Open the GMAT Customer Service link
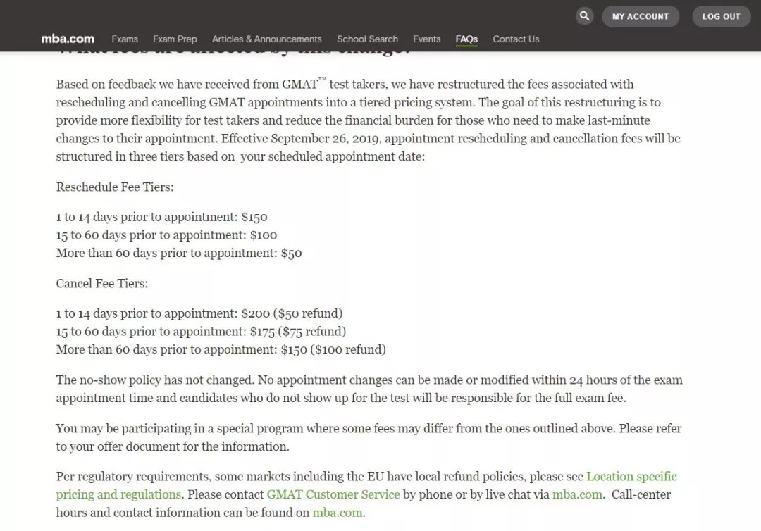 click(333, 494)
